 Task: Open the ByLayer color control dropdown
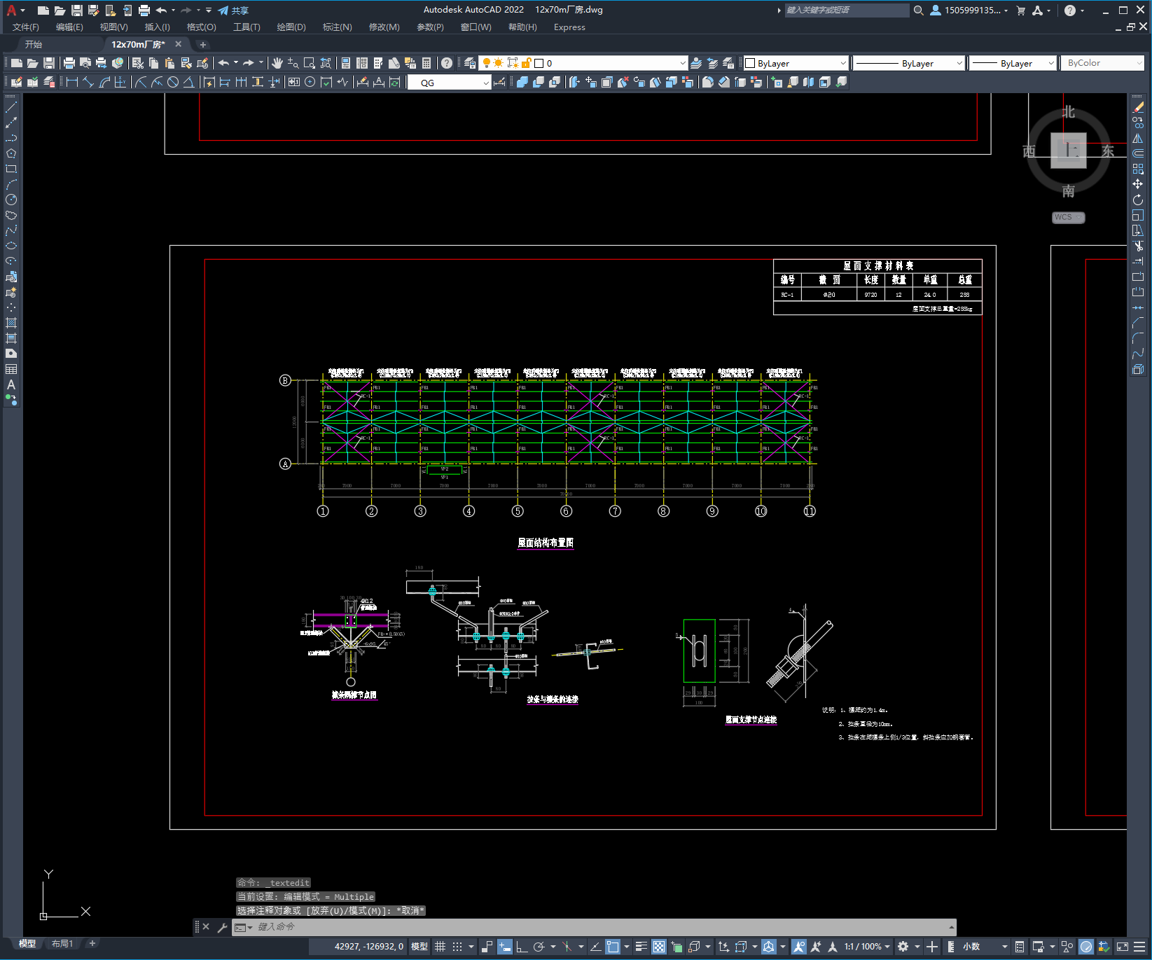click(796, 63)
